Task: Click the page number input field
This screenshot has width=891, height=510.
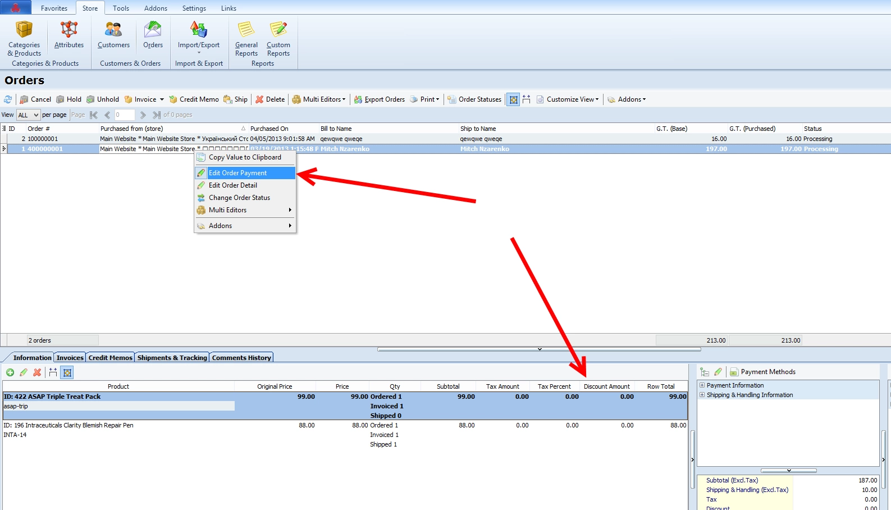Action: click(124, 115)
